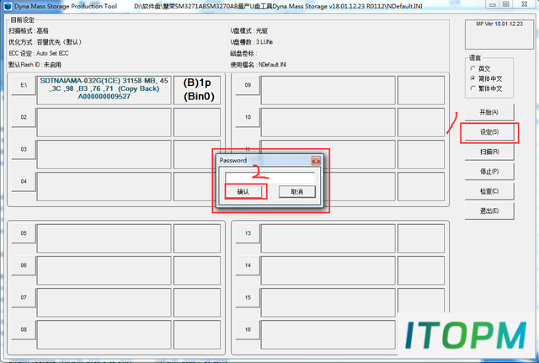
Task: Click the 优化方式 : 容量优先 setting text
Action: click(x=45, y=42)
